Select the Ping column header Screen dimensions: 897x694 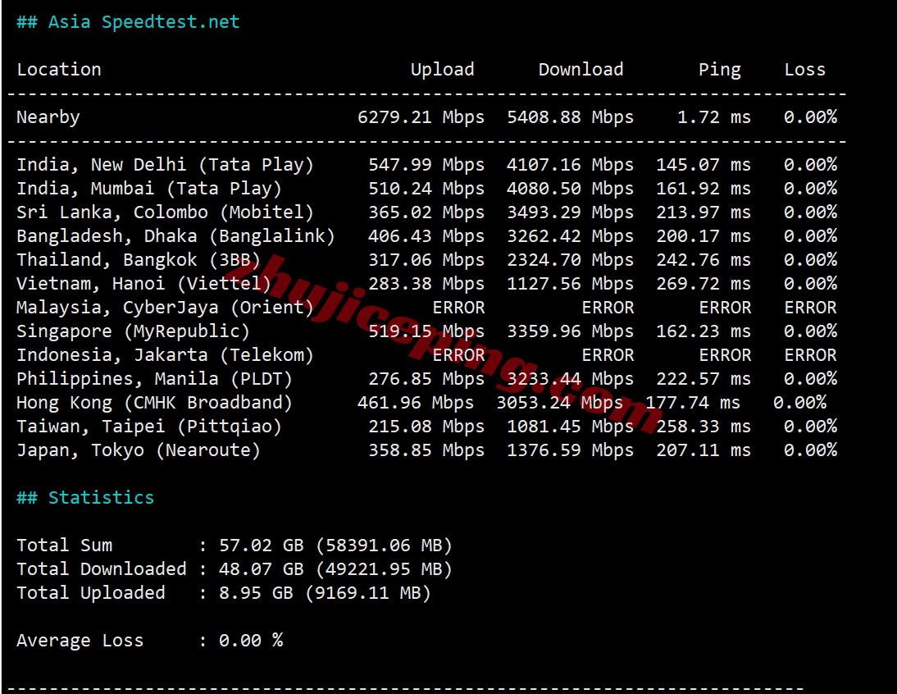pyautogui.click(x=719, y=70)
